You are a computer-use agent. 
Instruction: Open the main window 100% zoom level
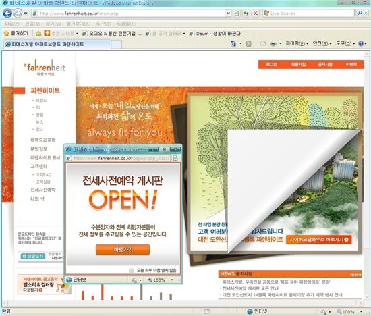point(349,312)
